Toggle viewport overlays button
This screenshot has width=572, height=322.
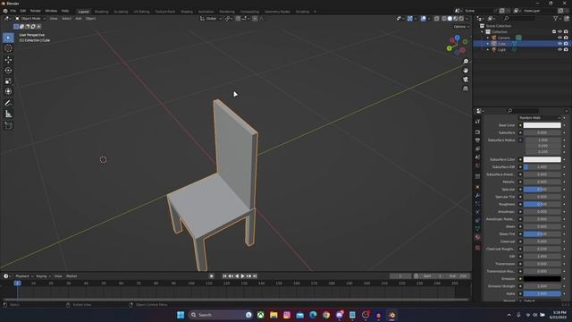(x=423, y=19)
